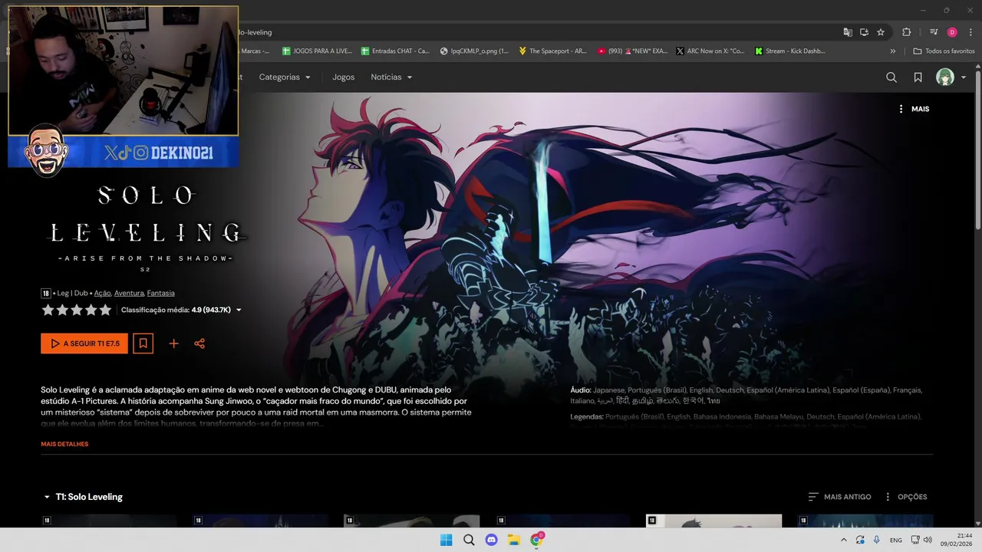Click the microphone tray icon
The height and width of the screenshot is (552, 982).
tap(877, 540)
